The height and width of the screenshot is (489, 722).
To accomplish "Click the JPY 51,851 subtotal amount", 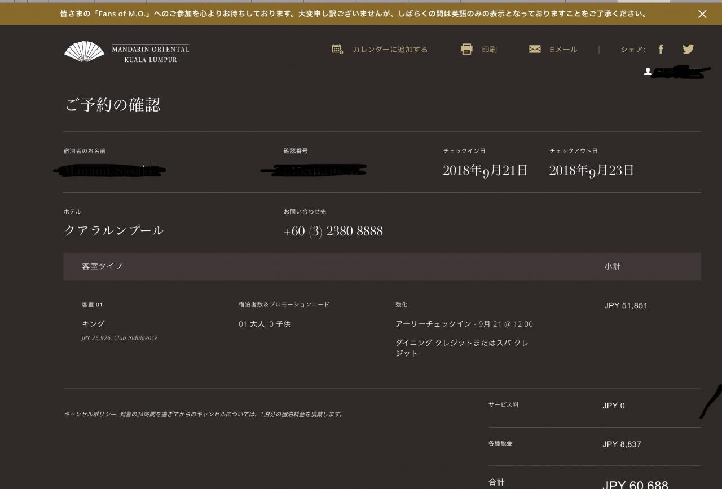I will [x=626, y=305].
